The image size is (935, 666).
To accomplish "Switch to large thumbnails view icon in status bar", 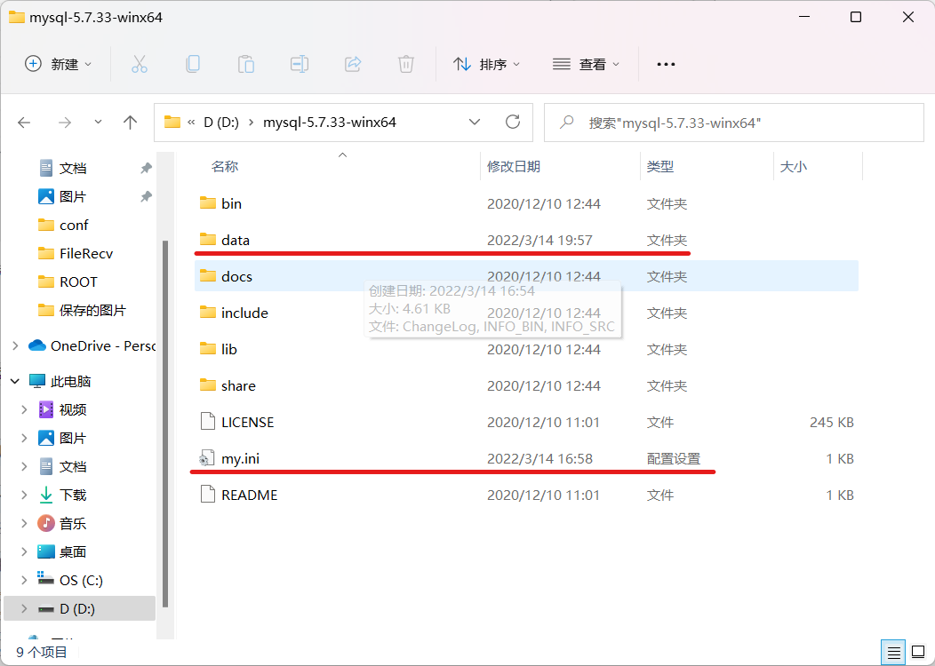I will pyautogui.click(x=918, y=653).
